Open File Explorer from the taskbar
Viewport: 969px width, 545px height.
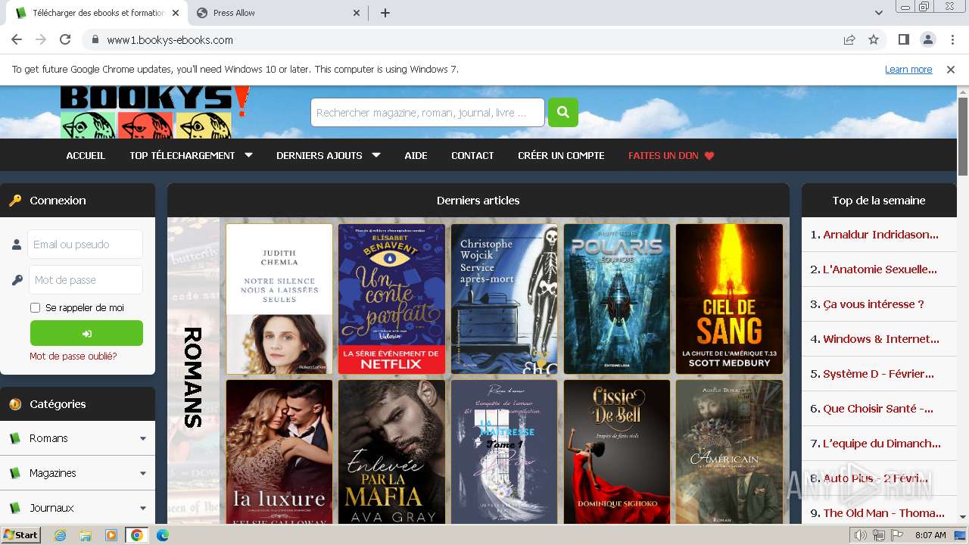click(x=86, y=535)
